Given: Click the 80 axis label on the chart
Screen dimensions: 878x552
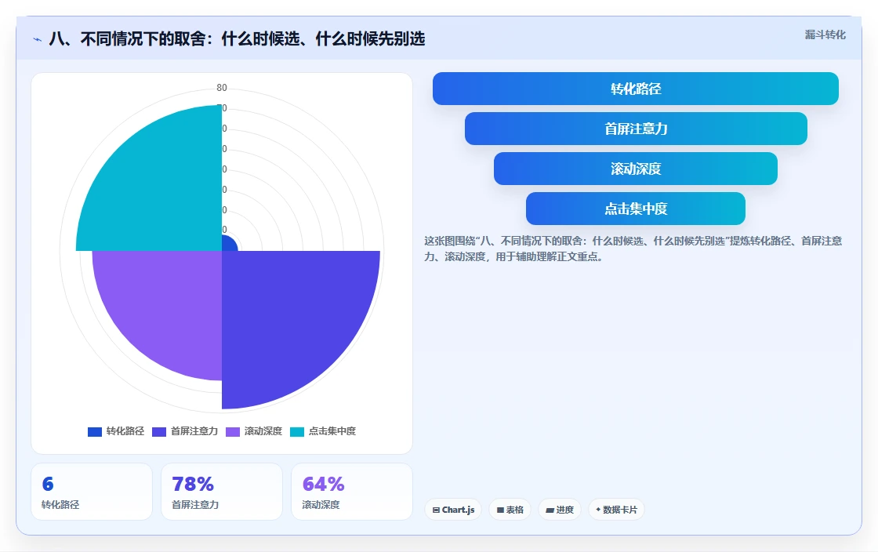Looking at the screenshot, I should pos(222,87).
